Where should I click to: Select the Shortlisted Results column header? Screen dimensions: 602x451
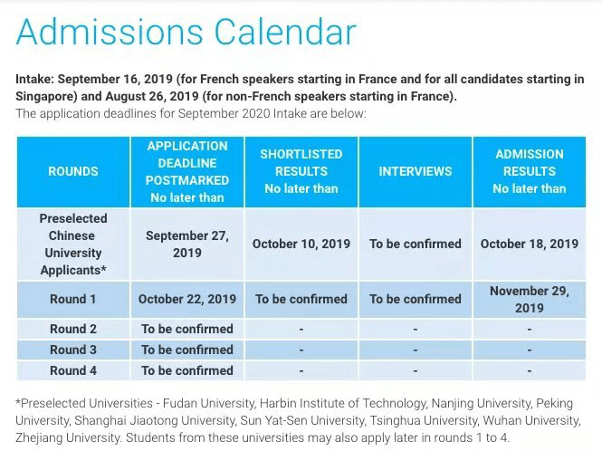(x=301, y=171)
